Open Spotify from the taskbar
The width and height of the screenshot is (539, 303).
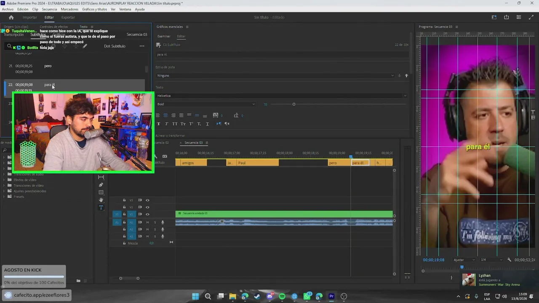[x=282, y=296]
